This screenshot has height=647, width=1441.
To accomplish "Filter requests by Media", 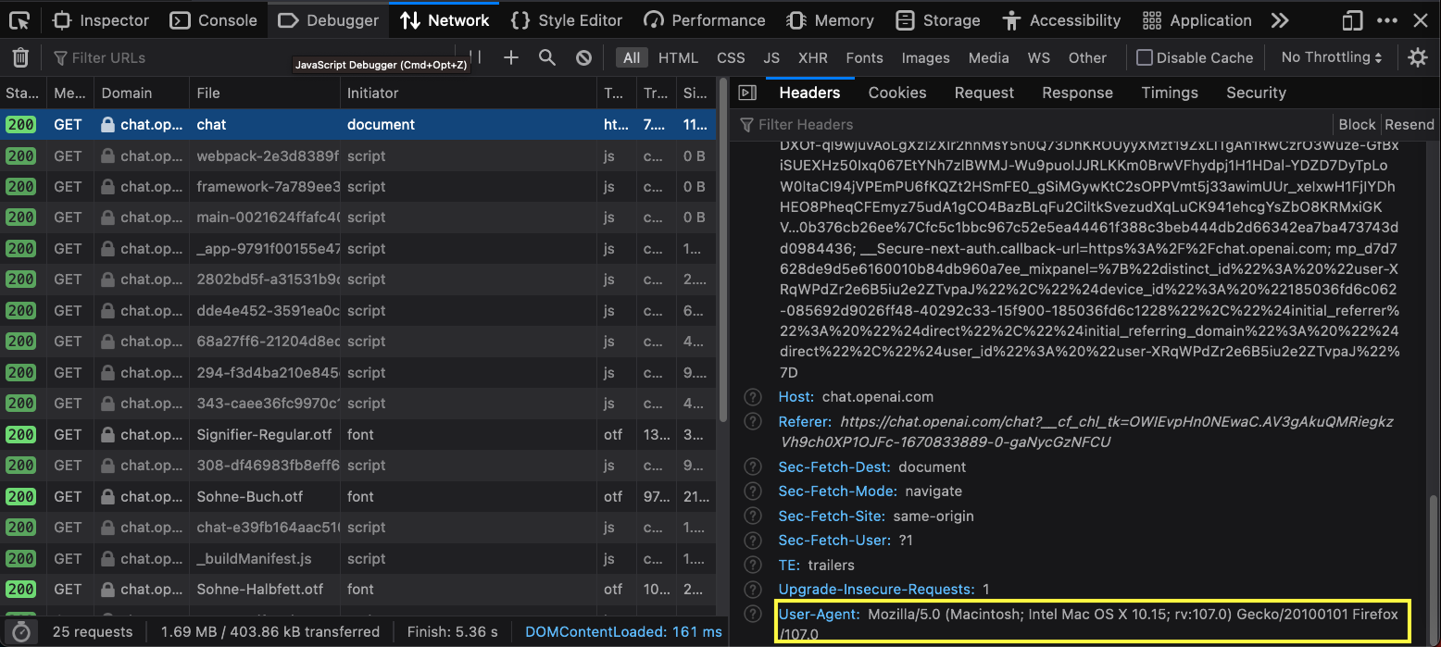I will [x=988, y=57].
